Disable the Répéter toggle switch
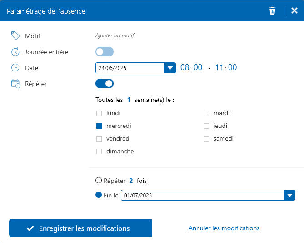Image resolution: width=304 pixels, height=243 pixels. tap(104, 84)
